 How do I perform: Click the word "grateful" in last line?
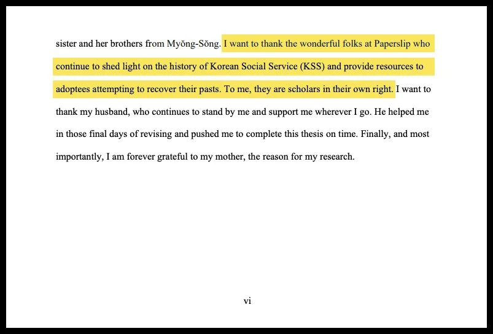pos(173,157)
